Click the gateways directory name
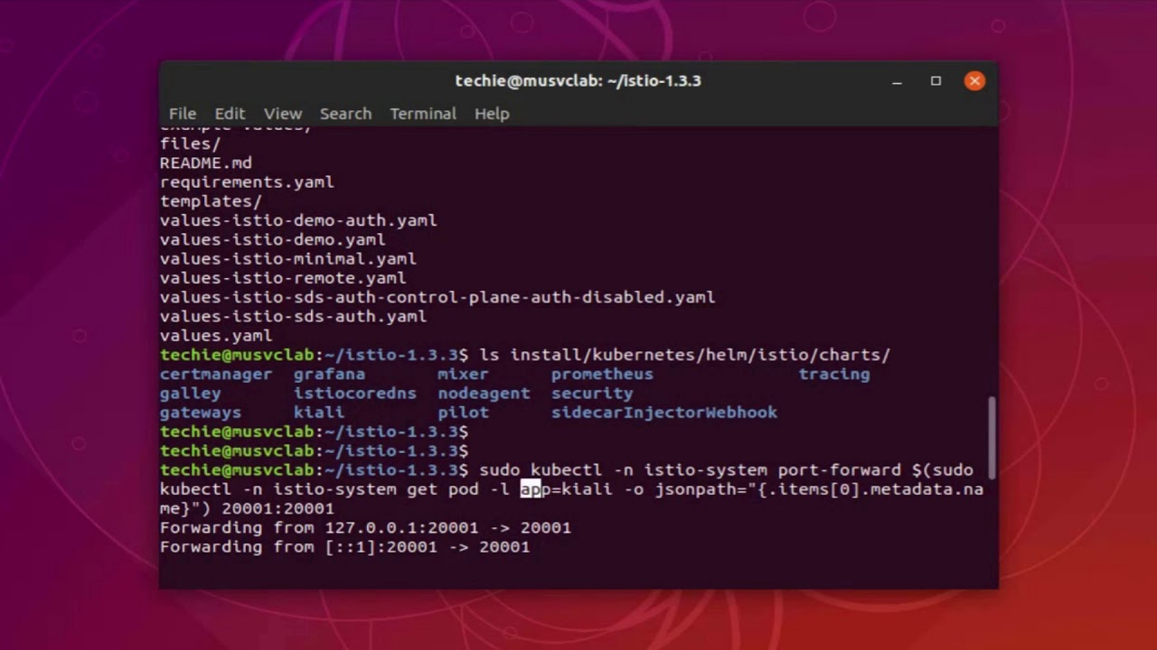 tap(201, 413)
